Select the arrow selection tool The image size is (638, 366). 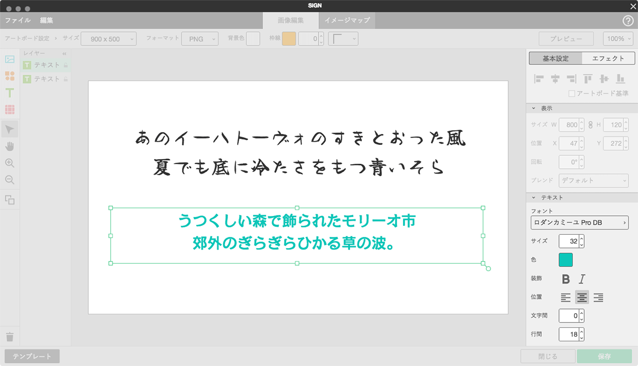point(9,128)
